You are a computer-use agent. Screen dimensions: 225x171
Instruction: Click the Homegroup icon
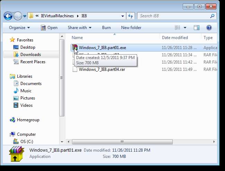12,120
